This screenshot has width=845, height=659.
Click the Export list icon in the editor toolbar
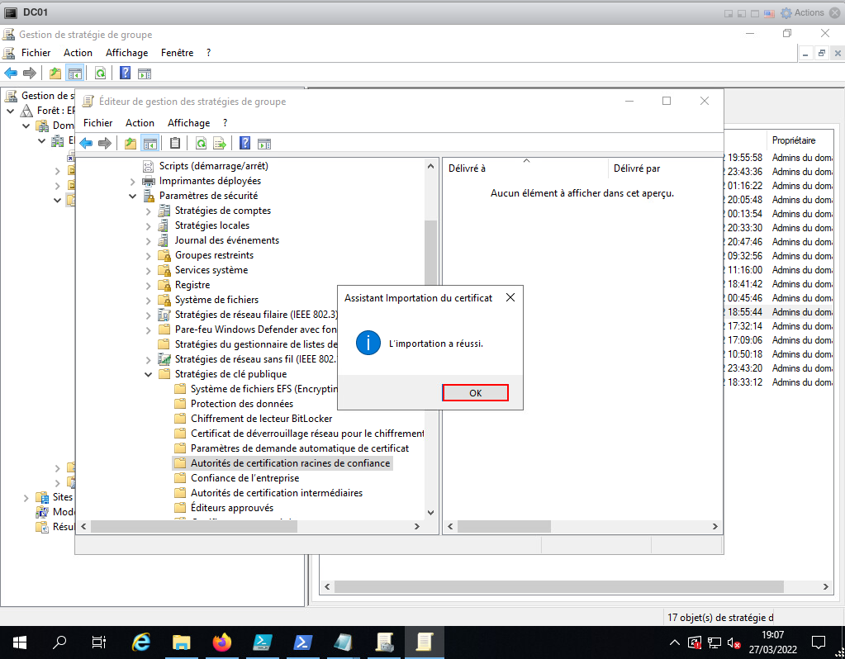tap(219, 144)
